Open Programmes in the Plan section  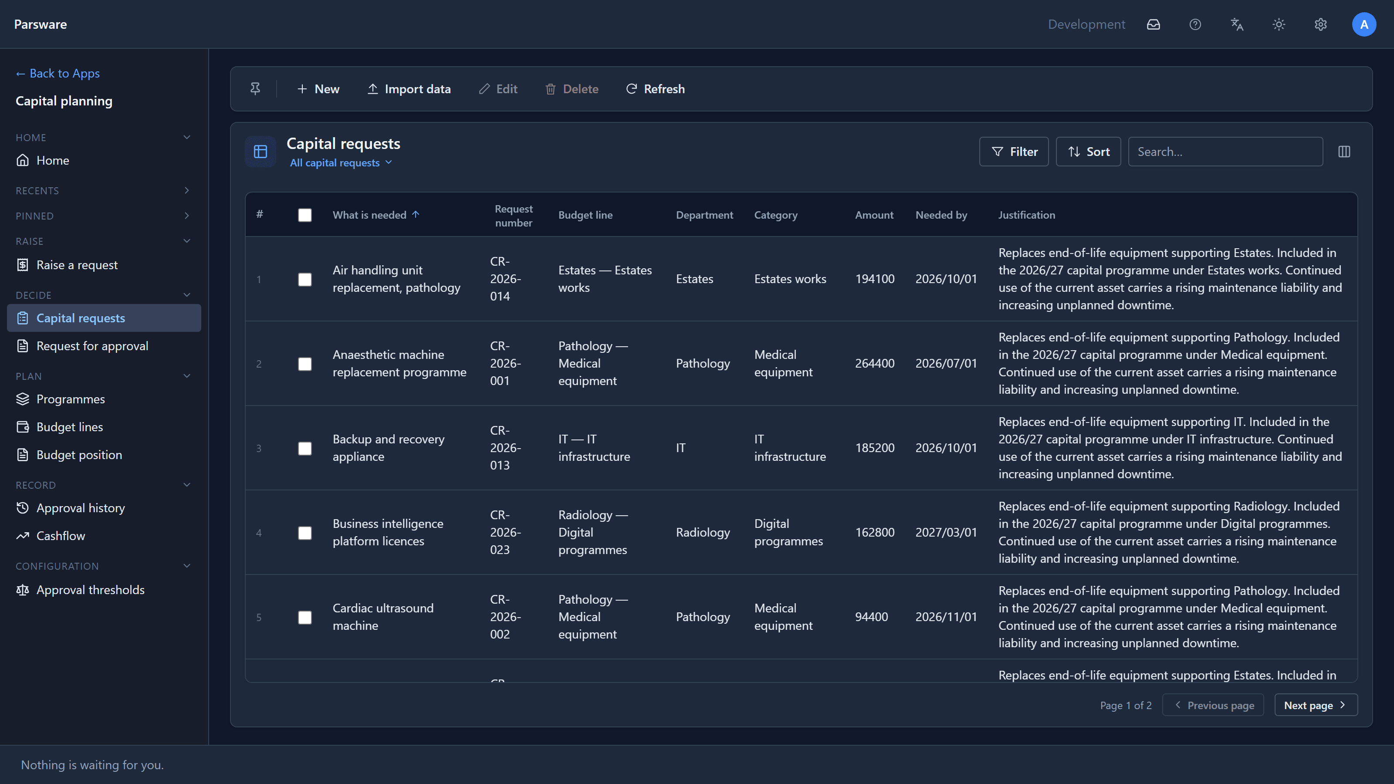coord(104,399)
